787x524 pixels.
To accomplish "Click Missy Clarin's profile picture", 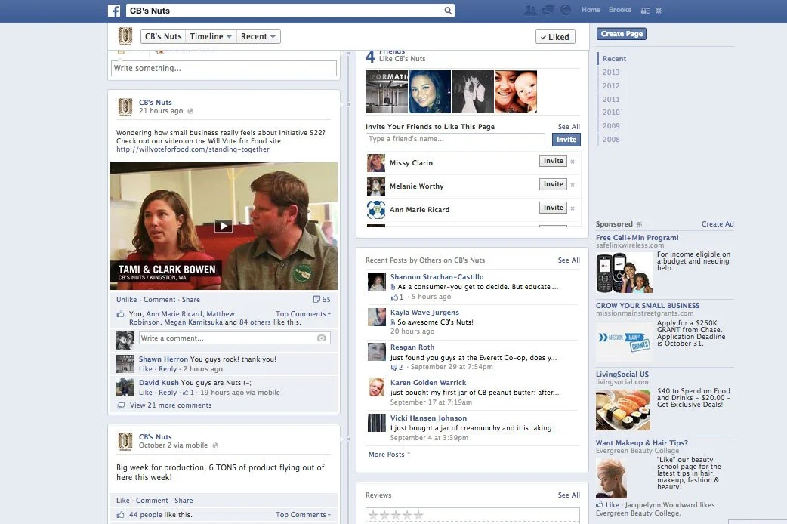I will (x=376, y=162).
